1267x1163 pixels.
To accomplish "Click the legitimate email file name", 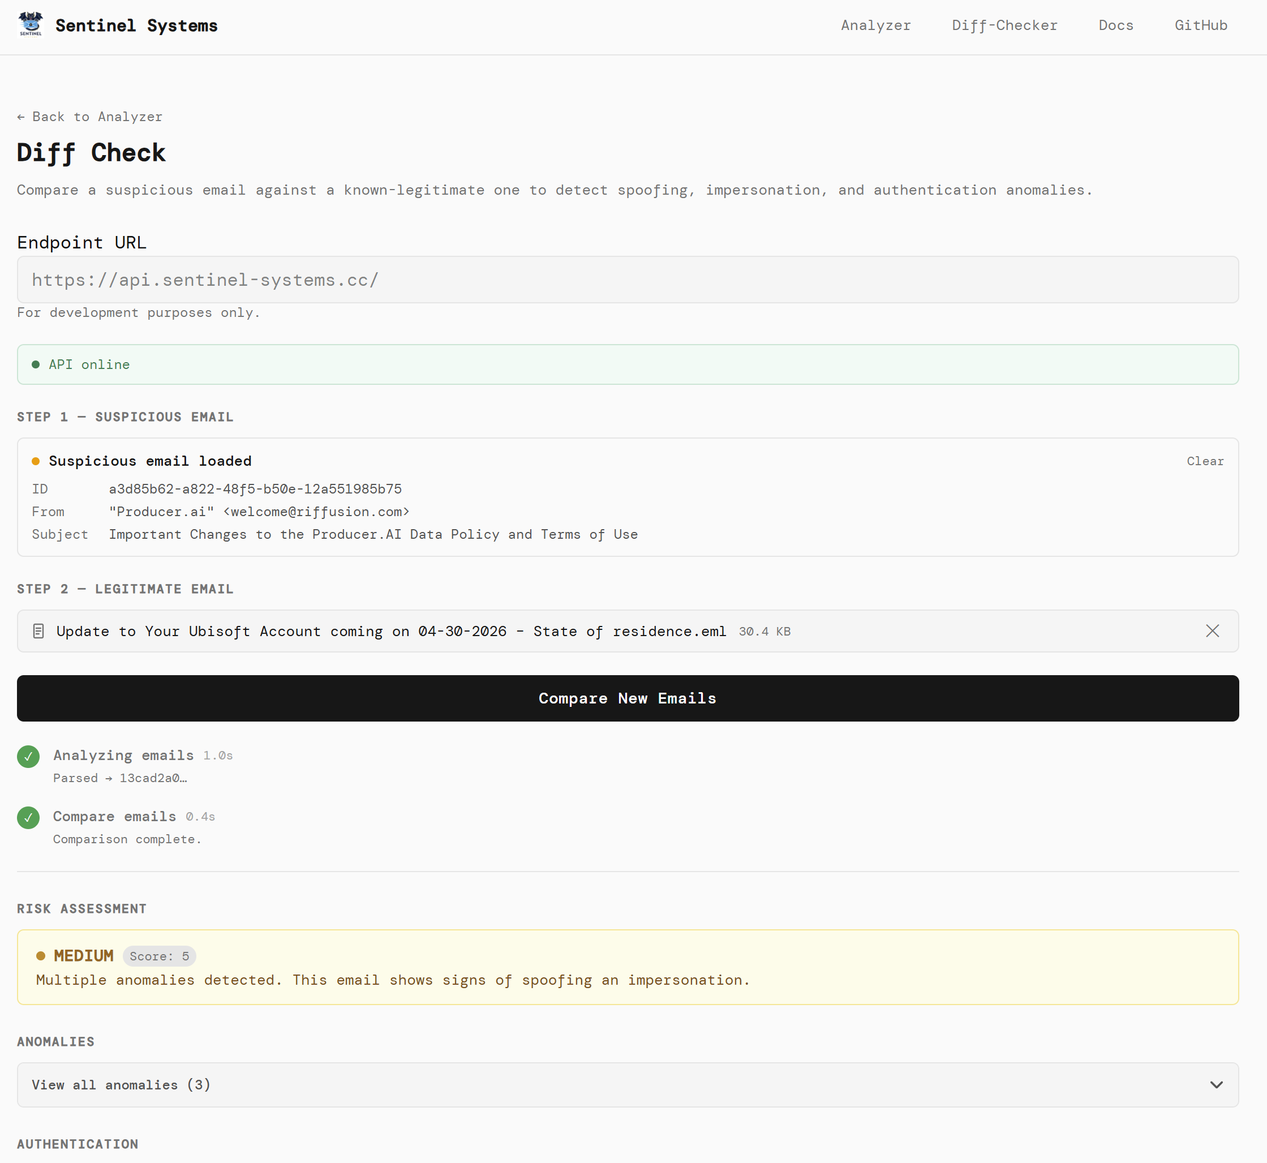I will click(x=390, y=630).
